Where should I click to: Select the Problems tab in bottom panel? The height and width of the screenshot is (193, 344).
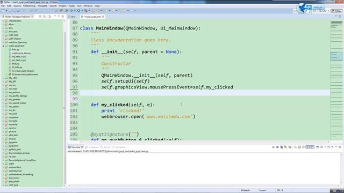(92, 147)
